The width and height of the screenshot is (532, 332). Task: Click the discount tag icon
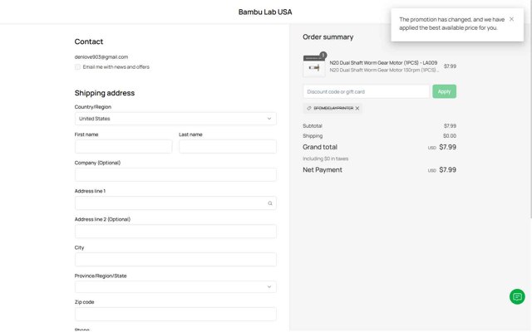(309, 108)
